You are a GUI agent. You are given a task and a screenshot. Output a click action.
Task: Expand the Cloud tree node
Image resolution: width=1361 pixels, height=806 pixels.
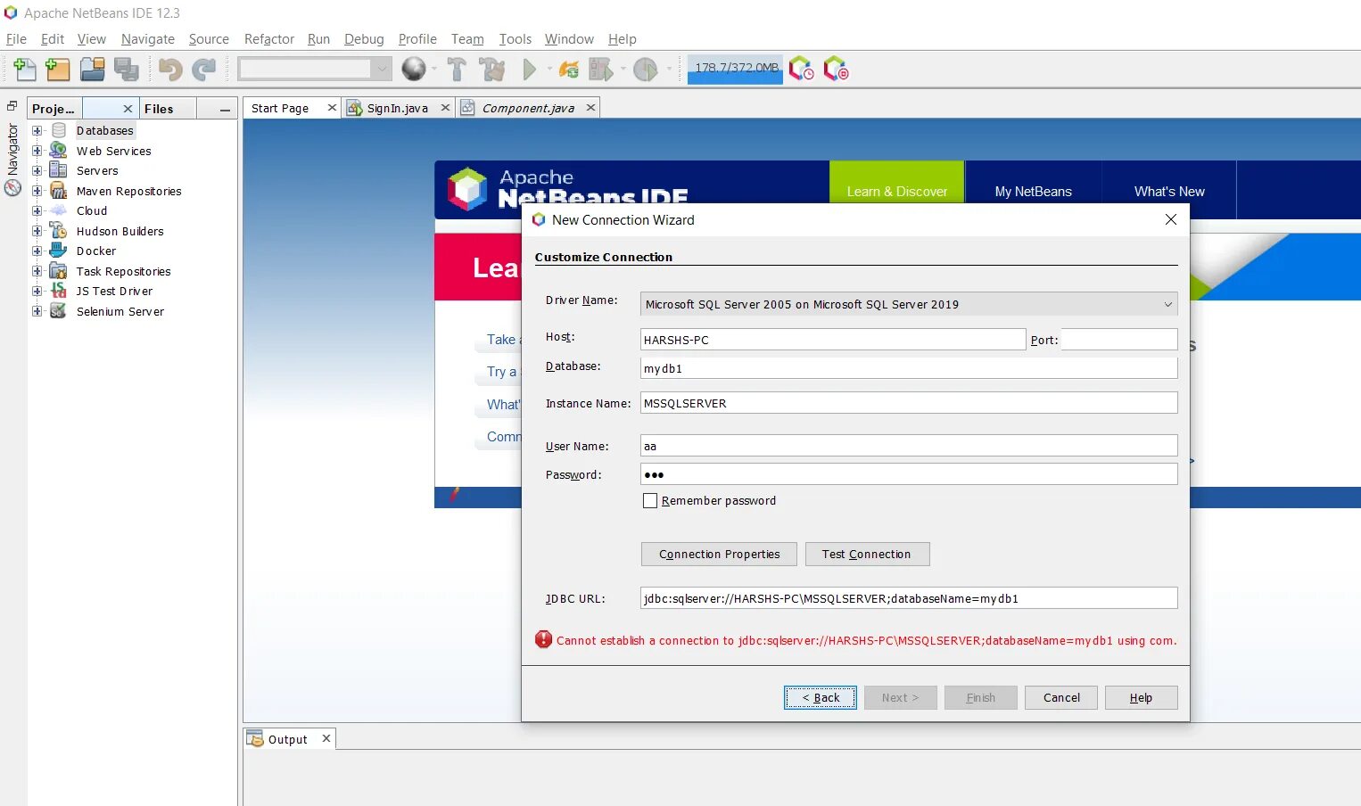(x=37, y=210)
